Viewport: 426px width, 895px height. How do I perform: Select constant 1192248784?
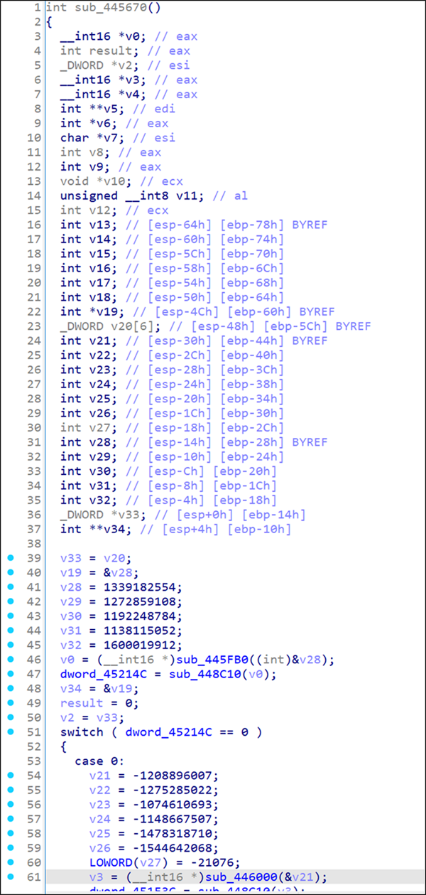141,616
